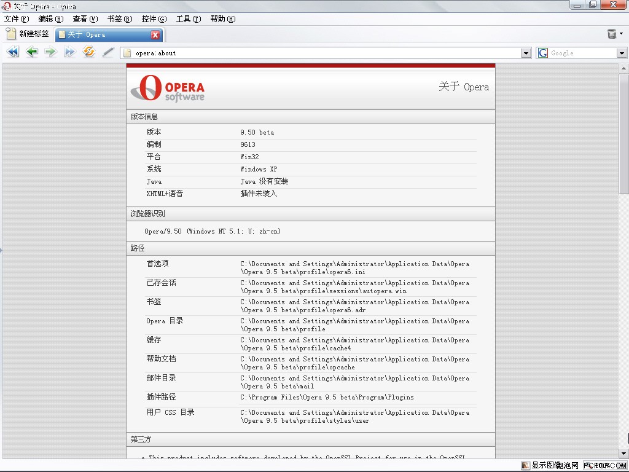
Task: Click the wand pencil icon in toolbar
Action: [108, 52]
